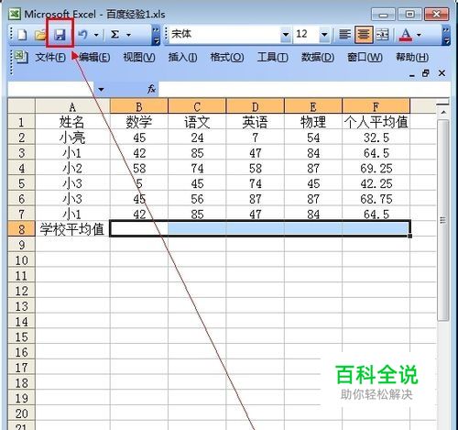Open the font color palette dropdown arrow
458x430 pixels.
(x=419, y=35)
